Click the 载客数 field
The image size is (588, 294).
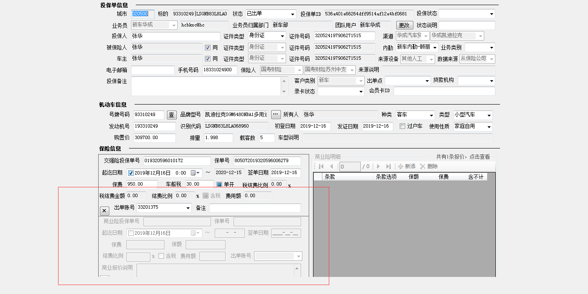(x=267, y=138)
